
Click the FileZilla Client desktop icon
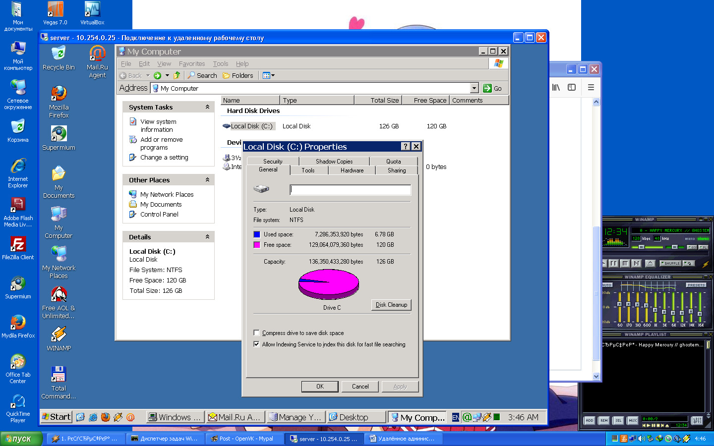tap(18, 244)
